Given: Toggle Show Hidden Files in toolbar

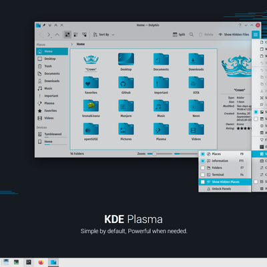Looking at the screenshot, I should click(x=234, y=35).
